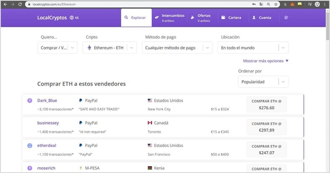Click the Toronto location text
This screenshot has width=330, height=173.
(154, 132)
